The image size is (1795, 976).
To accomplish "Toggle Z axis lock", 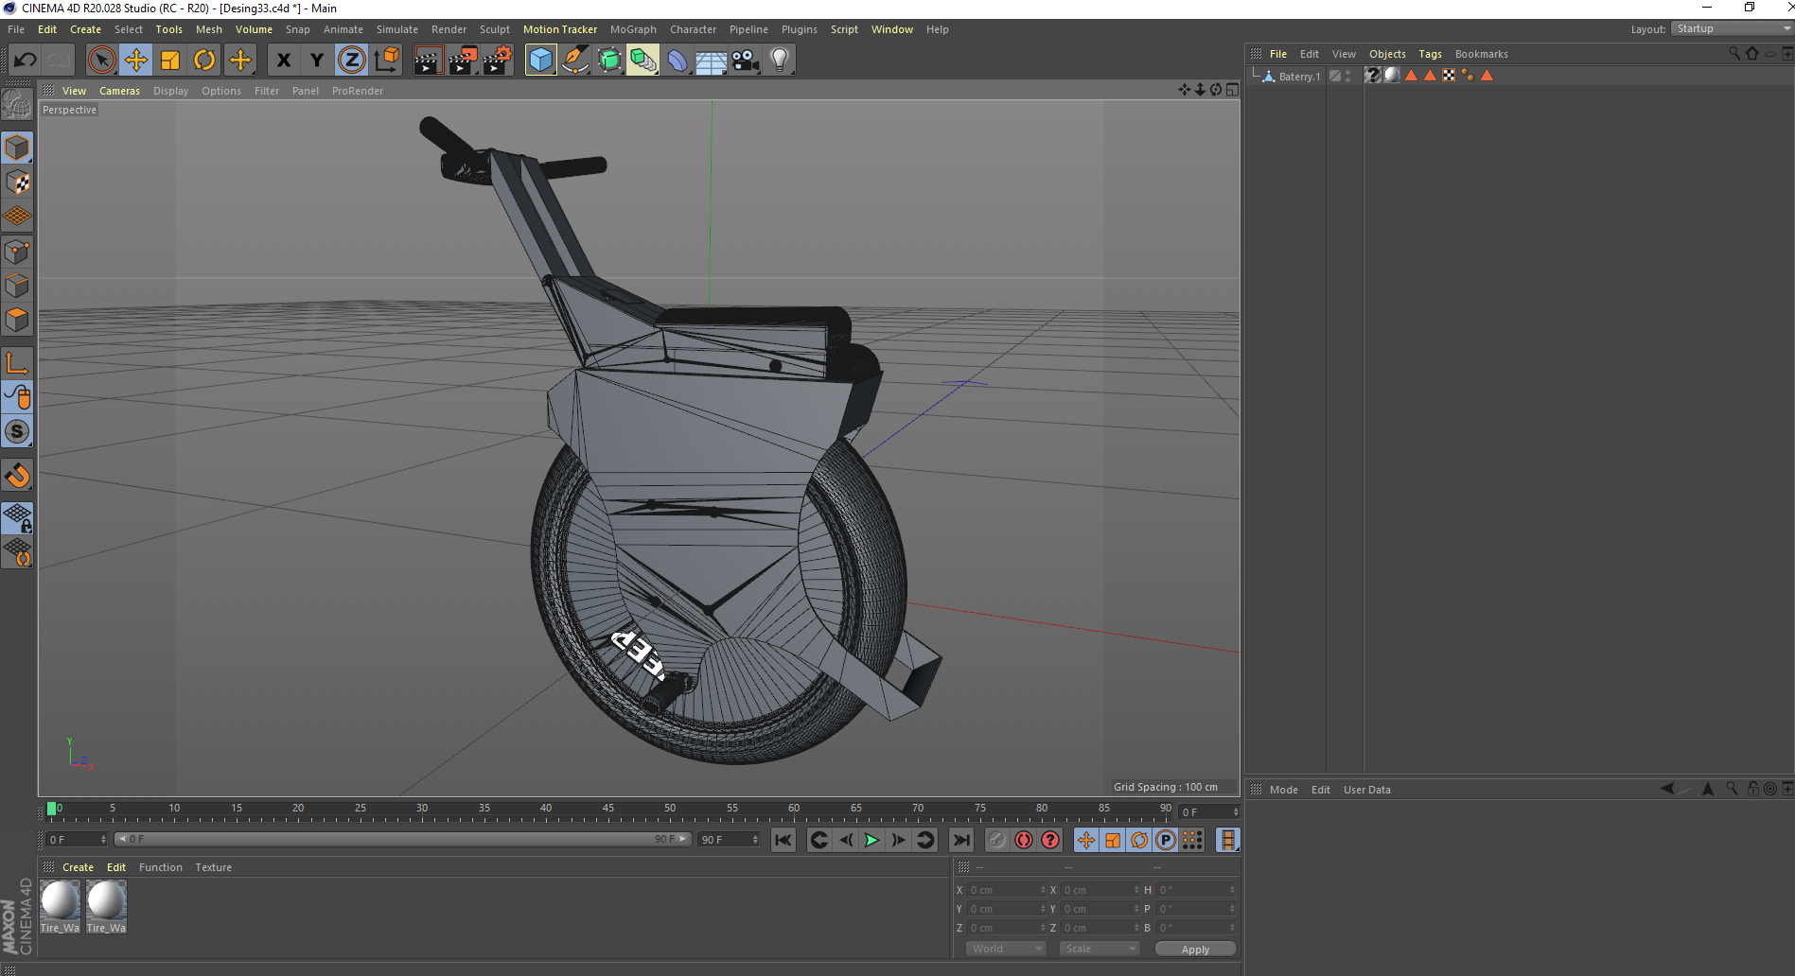I will coord(351,61).
